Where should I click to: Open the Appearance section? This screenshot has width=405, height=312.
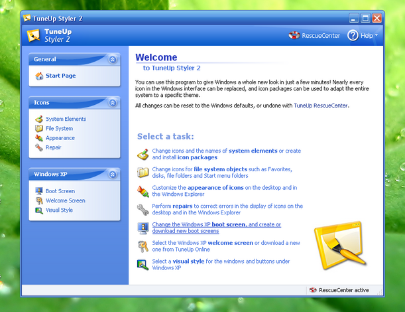click(x=60, y=138)
